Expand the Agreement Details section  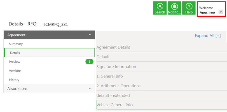tap(113, 47)
